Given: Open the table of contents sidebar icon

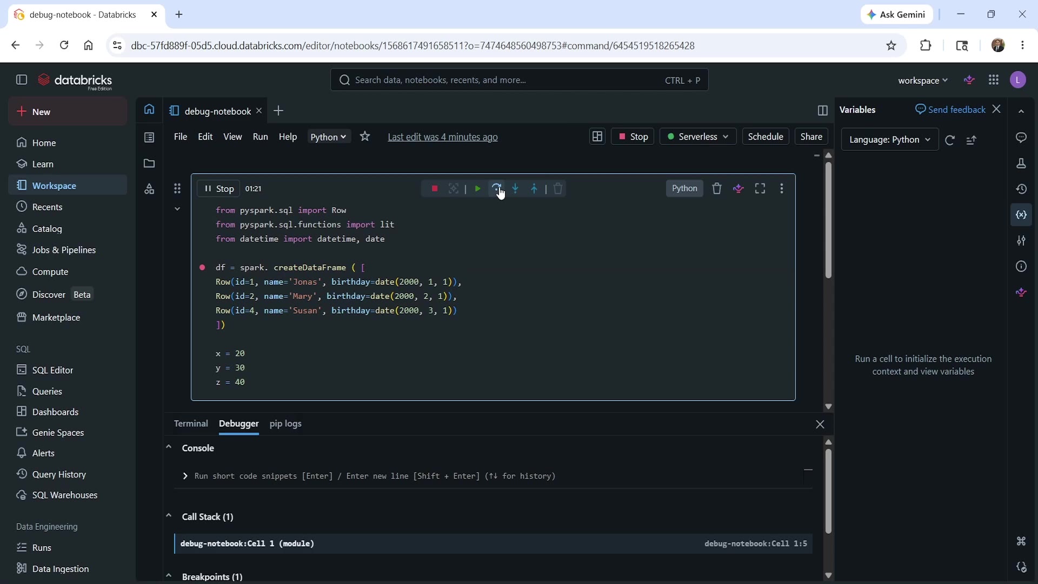Looking at the screenshot, I should (x=149, y=137).
